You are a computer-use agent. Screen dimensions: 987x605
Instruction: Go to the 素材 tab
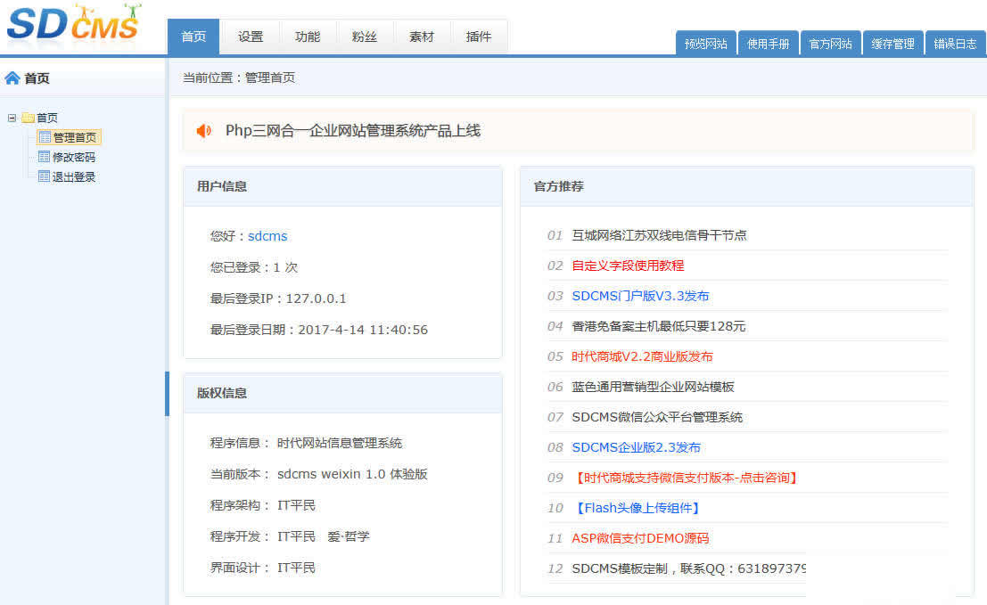pyautogui.click(x=422, y=37)
